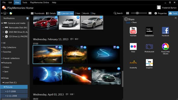Click the PlayMemories Online globe icon
This screenshot has height=100, width=178.
point(11,13)
